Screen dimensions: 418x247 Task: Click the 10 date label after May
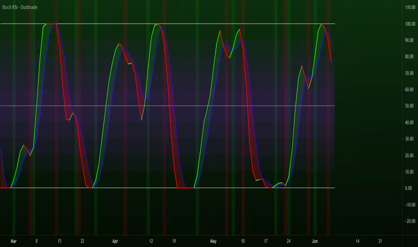tap(243, 241)
